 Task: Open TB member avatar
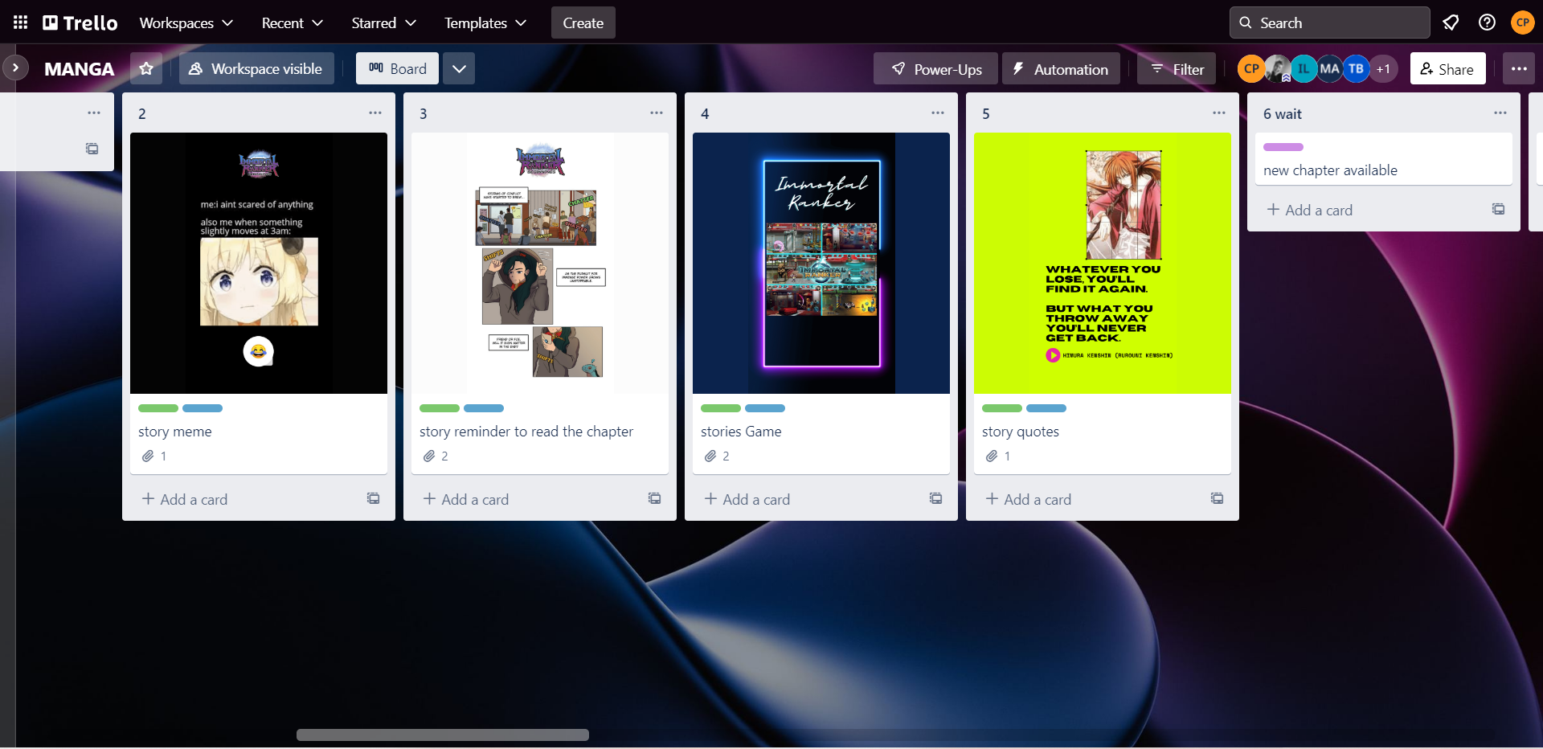point(1357,69)
